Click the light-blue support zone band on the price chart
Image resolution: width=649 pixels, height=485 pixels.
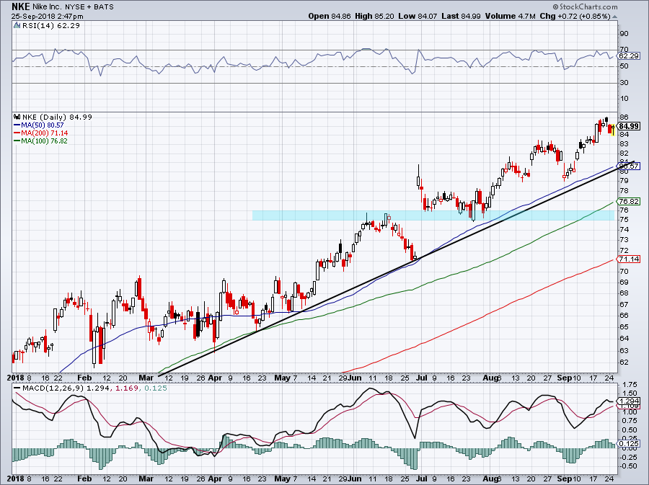click(x=433, y=215)
